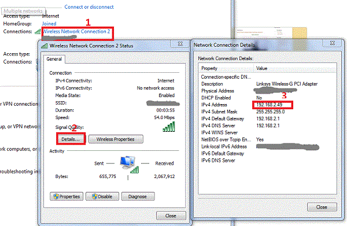Click the Properties button with shield

coord(67,197)
